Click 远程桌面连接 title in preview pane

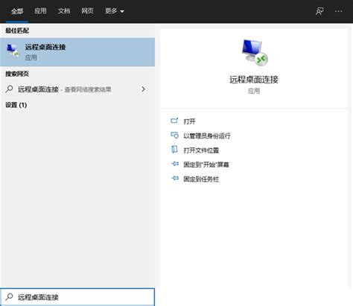(x=254, y=80)
